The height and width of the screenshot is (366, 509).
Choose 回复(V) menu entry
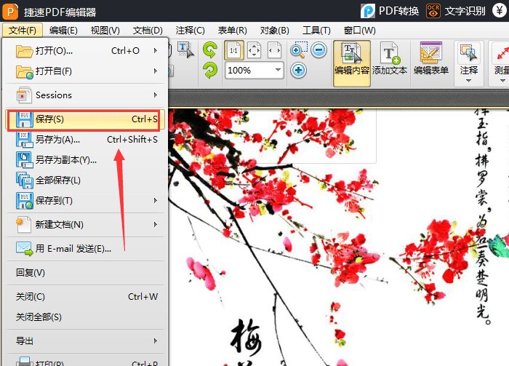tap(85, 273)
